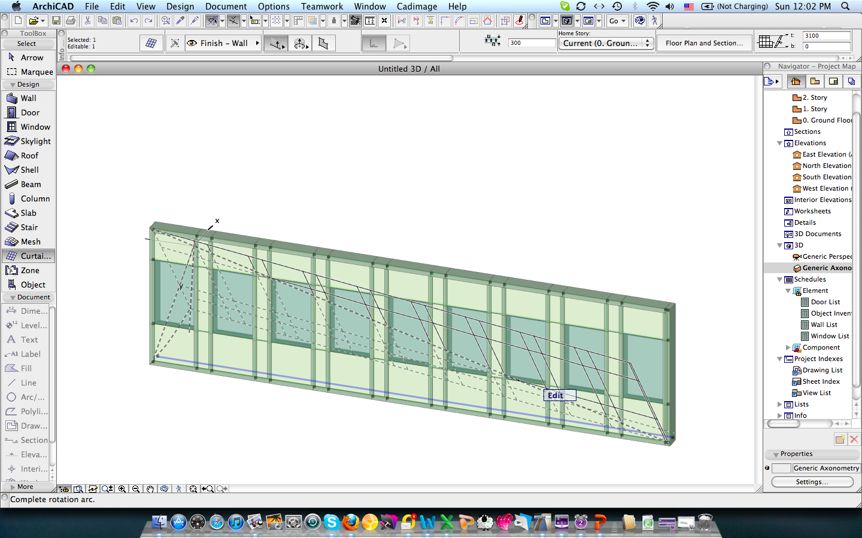Click the More button in ToolBox
Viewport: 862px width, 538px height.
point(25,487)
